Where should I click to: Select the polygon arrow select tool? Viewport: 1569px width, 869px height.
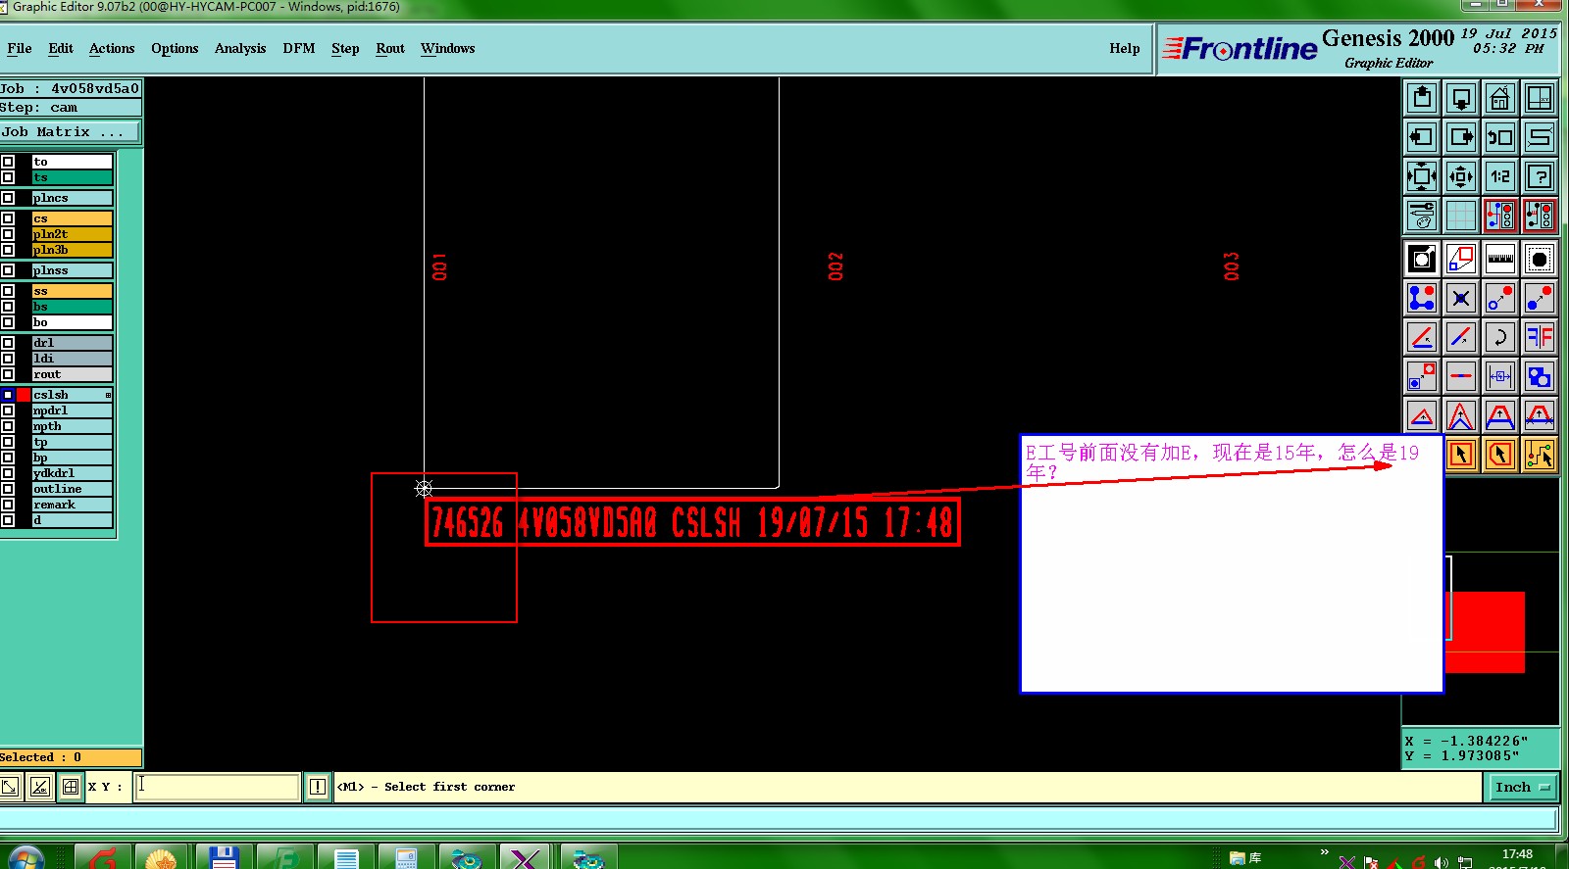coord(1500,455)
